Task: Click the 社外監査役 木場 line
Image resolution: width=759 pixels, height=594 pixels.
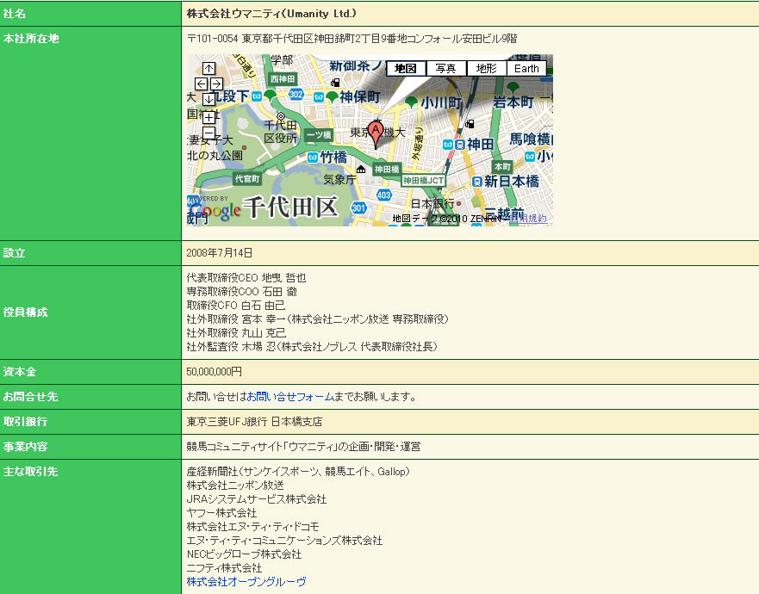Action: point(312,347)
